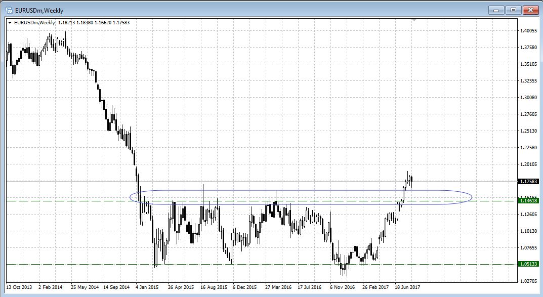Image resolution: width=543 pixels, height=297 pixels.
Task: Click the 6 Nov 2016 date label
Action: (x=343, y=286)
